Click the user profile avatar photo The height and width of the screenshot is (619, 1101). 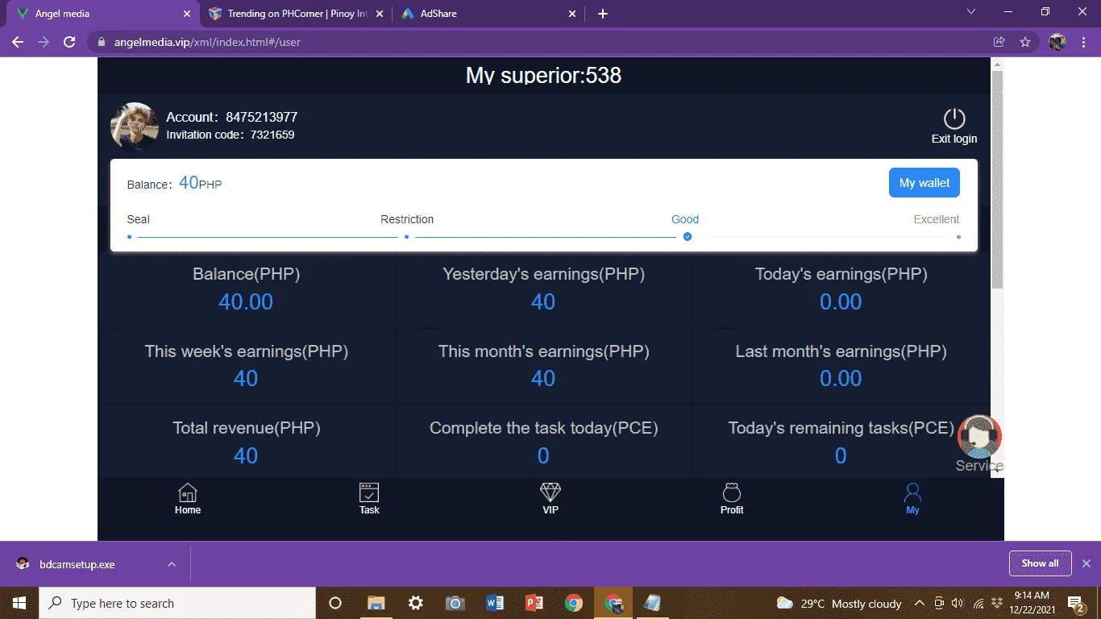(134, 127)
